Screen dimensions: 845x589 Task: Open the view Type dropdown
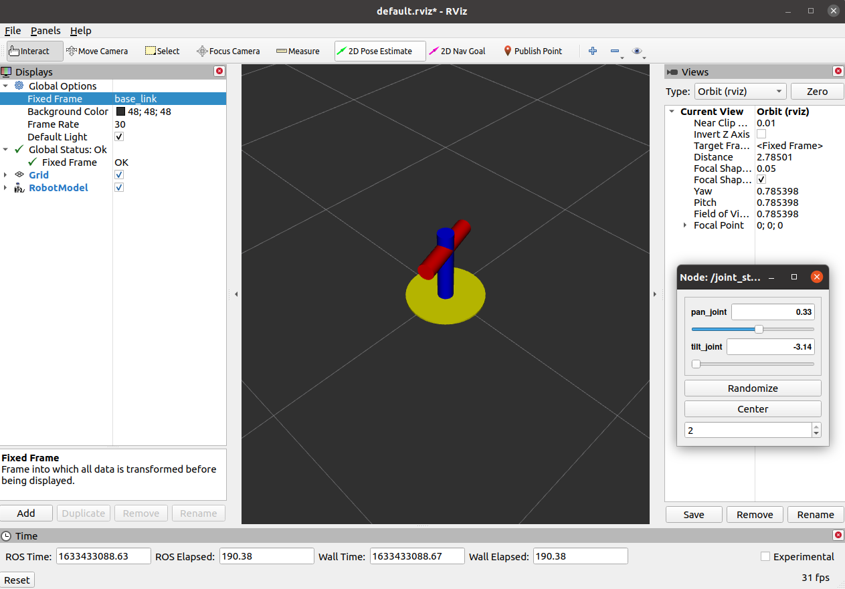739,92
